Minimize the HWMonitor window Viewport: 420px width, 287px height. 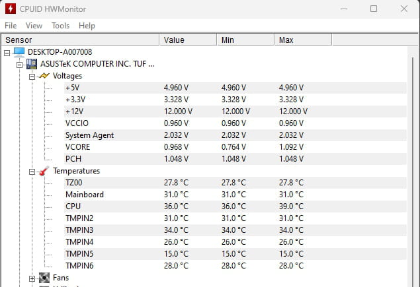coord(344,9)
